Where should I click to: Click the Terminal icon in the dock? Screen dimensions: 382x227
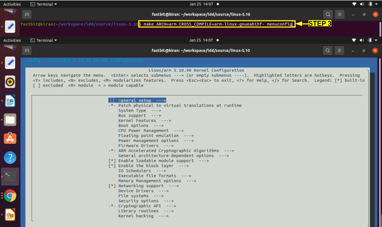click(x=10, y=177)
